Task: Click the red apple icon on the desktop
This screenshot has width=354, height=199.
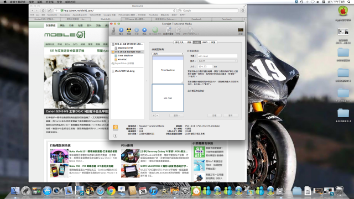Action: (343, 11)
